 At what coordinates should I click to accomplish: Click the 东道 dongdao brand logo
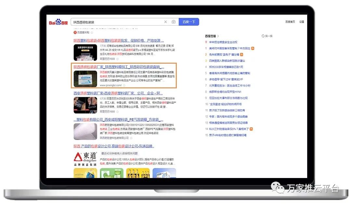85,159
